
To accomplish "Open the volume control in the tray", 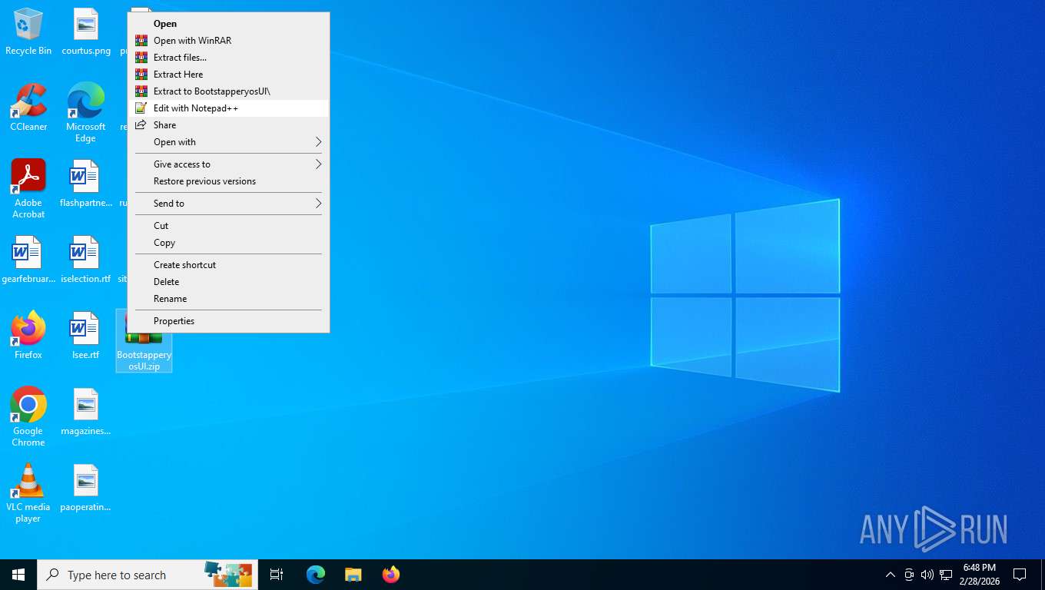I will 927,575.
